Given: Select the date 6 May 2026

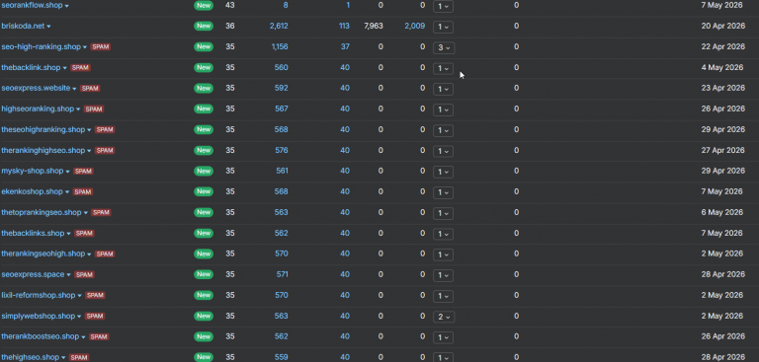Looking at the screenshot, I should pyautogui.click(x=721, y=213).
